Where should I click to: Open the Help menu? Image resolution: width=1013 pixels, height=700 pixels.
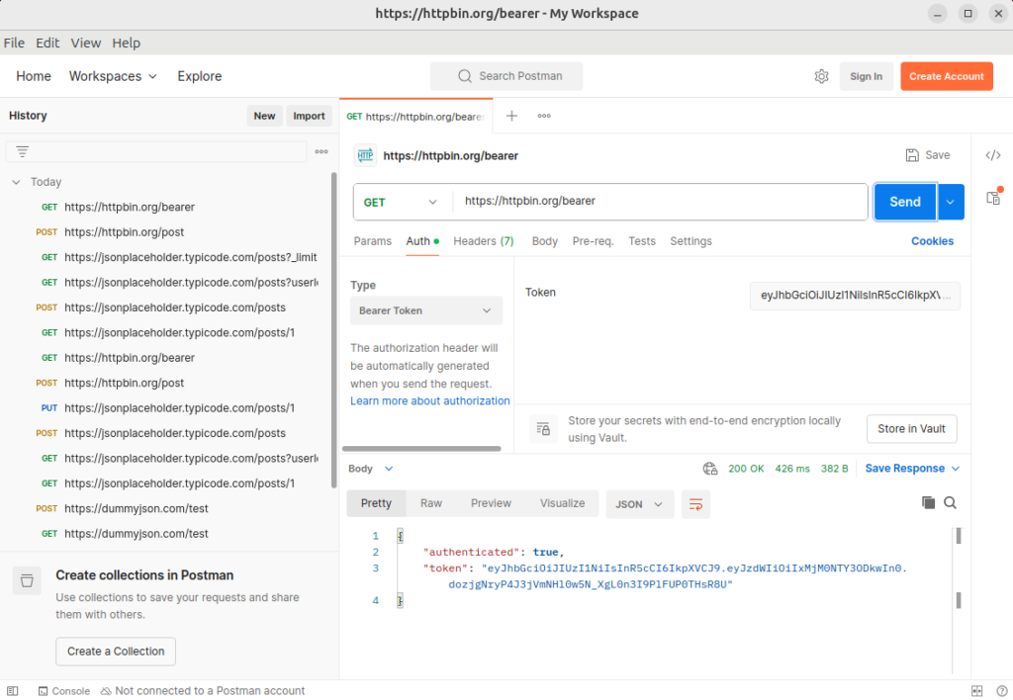(126, 43)
